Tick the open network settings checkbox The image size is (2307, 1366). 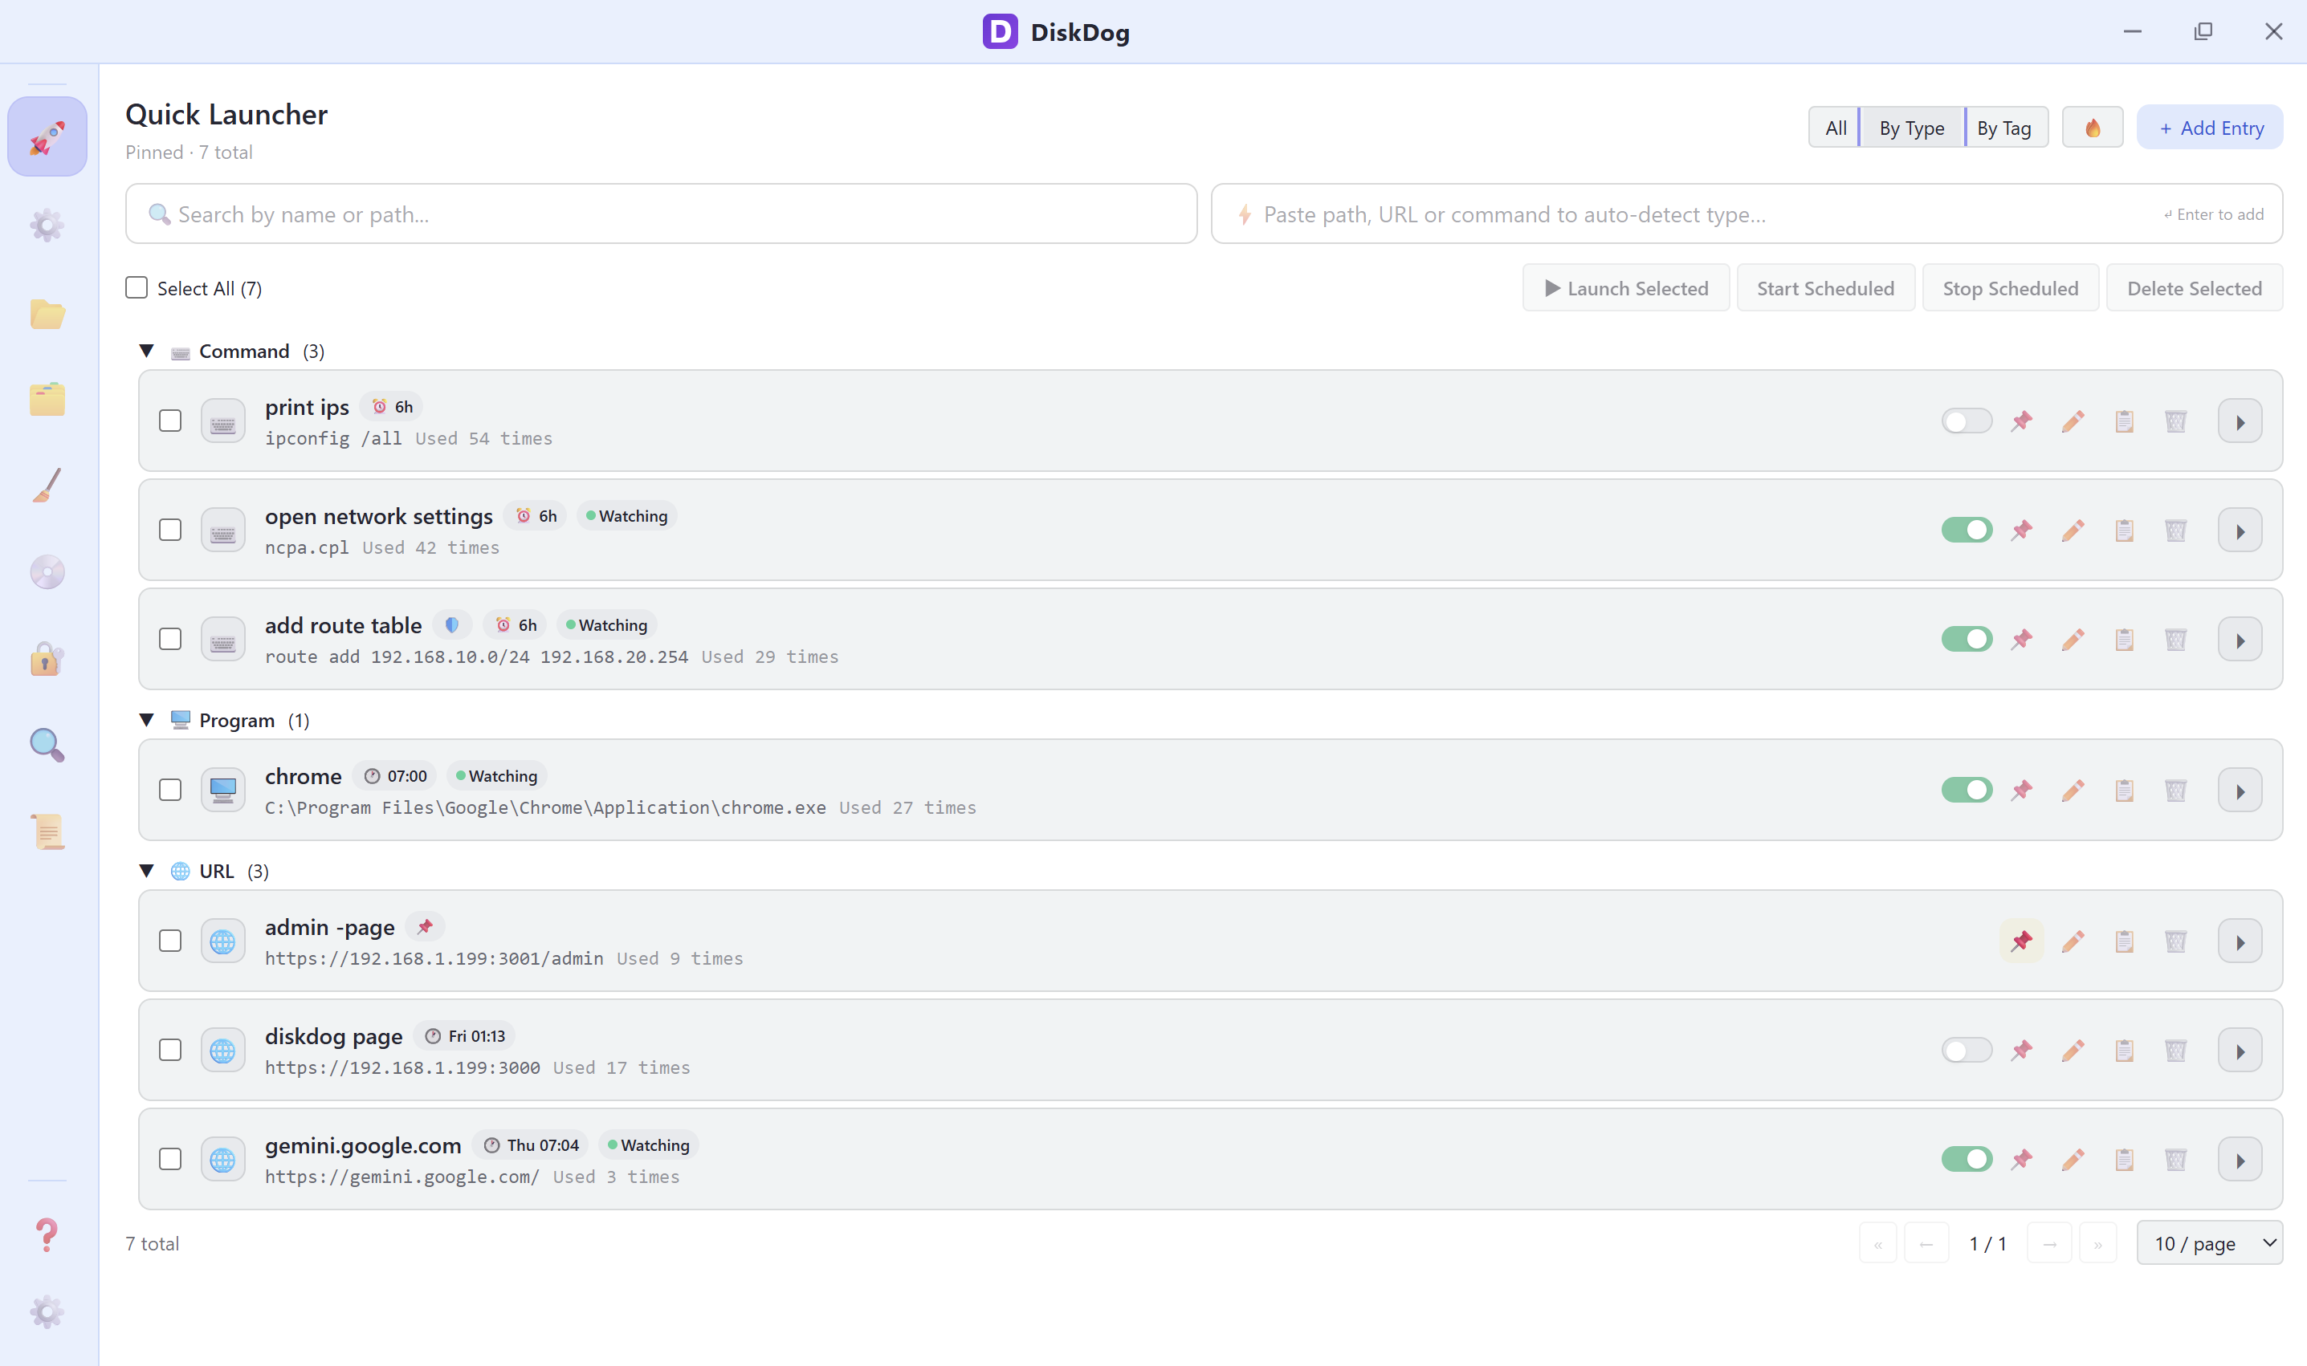coord(170,531)
